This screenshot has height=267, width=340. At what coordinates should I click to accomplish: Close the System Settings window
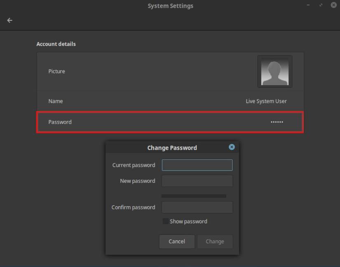(x=334, y=5)
